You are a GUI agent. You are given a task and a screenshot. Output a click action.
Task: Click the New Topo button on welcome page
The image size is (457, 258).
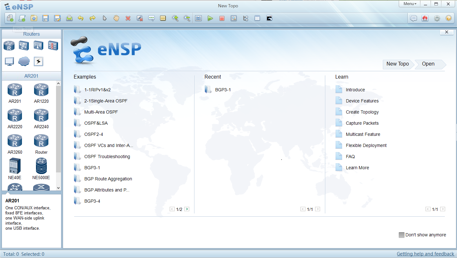coord(398,64)
